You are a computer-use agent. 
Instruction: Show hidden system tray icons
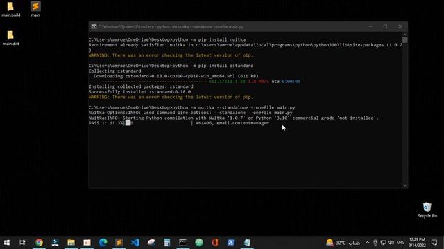367,243
